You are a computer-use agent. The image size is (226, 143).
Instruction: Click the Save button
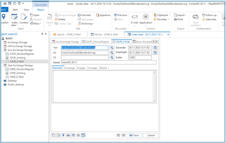coord(134,135)
